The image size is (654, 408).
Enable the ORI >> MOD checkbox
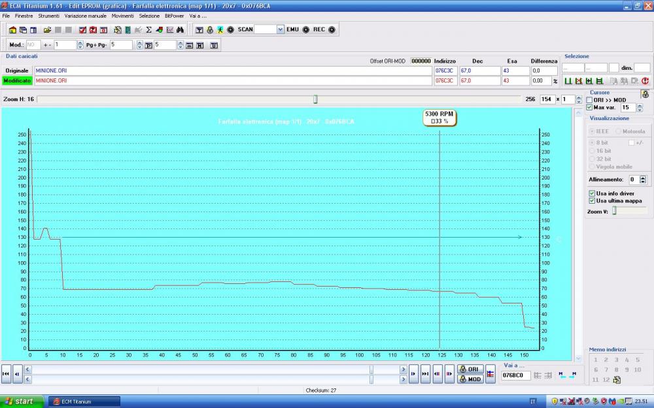point(589,100)
